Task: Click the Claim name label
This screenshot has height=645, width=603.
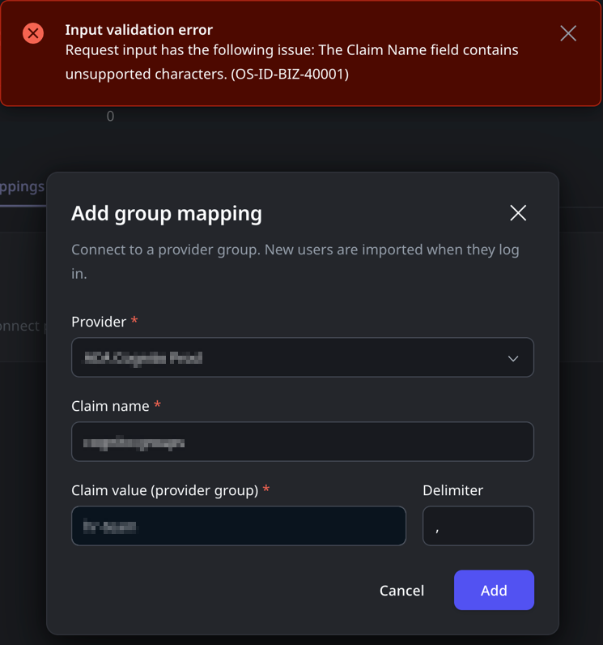Action: (x=110, y=406)
